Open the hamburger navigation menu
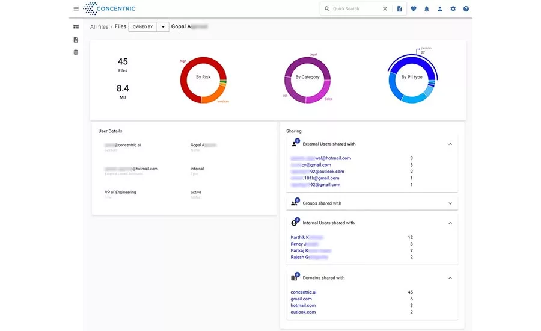 (76, 9)
